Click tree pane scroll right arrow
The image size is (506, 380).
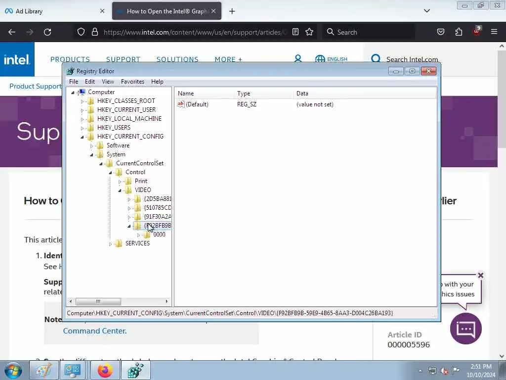coord(167,301)
